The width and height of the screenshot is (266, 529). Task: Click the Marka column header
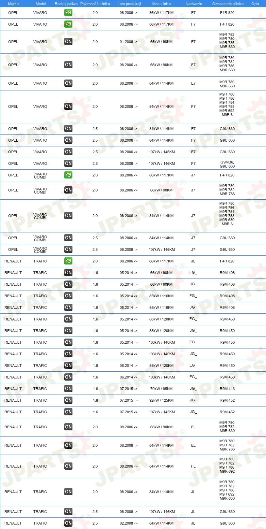pyautogui.click(x=13, y=3)
